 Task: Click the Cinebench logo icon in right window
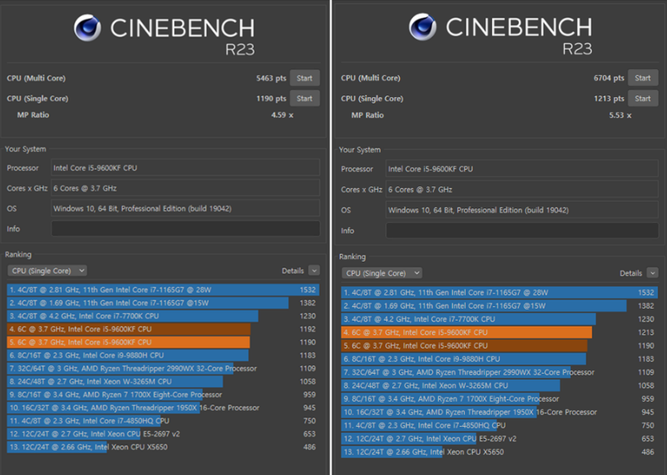click(423, 27)
